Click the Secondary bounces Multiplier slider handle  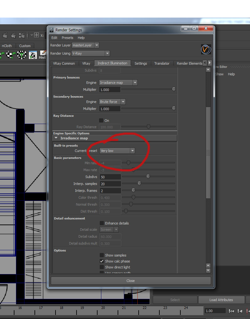pyautogui.click(x=174, y=108)
